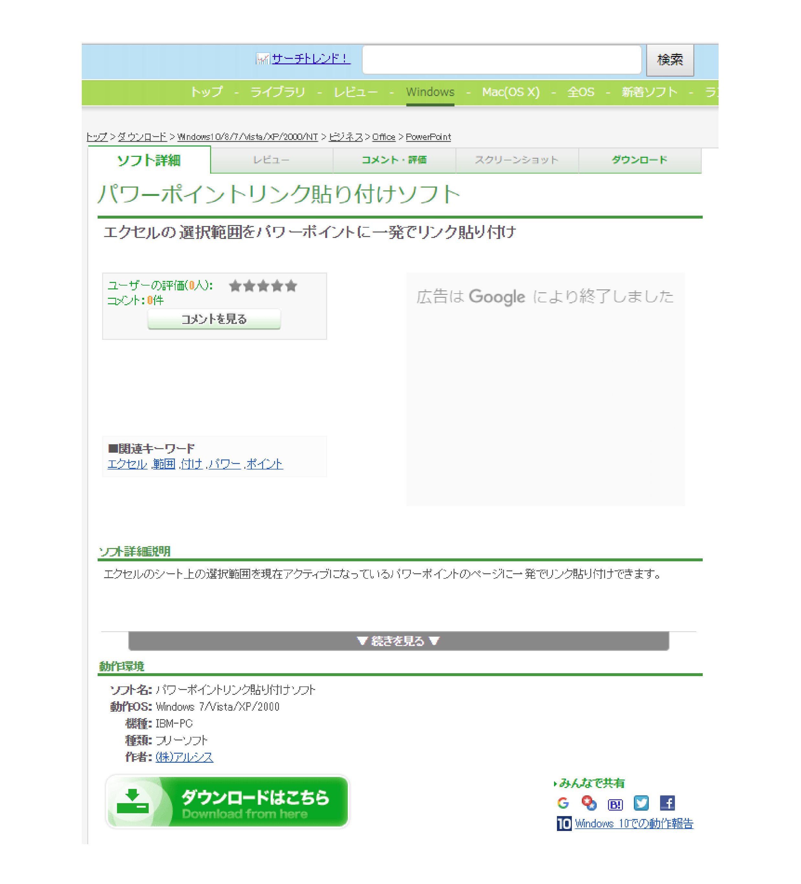Click the エクセル keyword link
The width and height of the screenshot is (801, 884).
pyautogui.click(x=127, y=464)
